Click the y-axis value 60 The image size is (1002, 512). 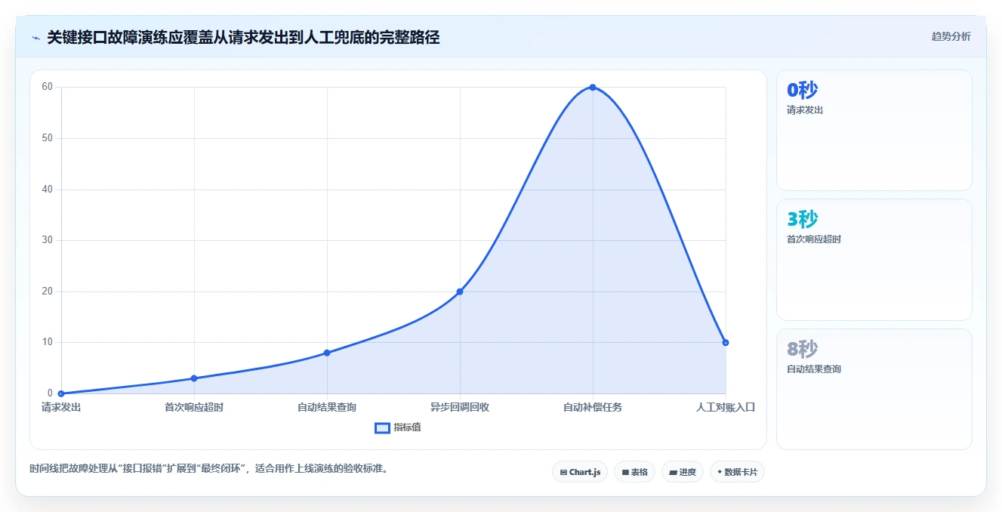47,87
